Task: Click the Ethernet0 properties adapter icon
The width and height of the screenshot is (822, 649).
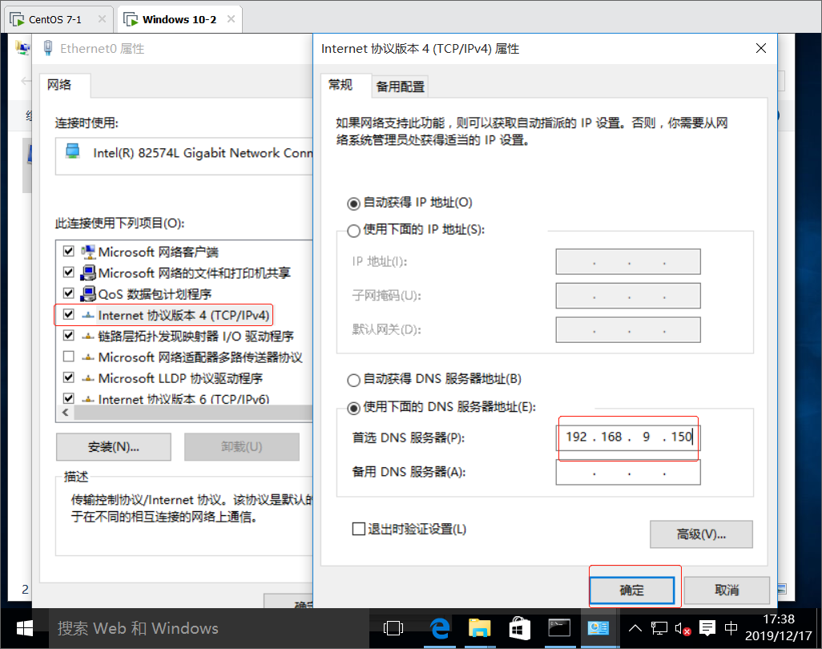Action: 48,48
